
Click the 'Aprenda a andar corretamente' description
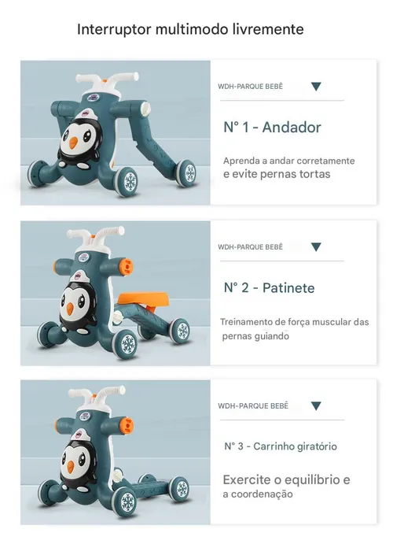pos(288,161)
